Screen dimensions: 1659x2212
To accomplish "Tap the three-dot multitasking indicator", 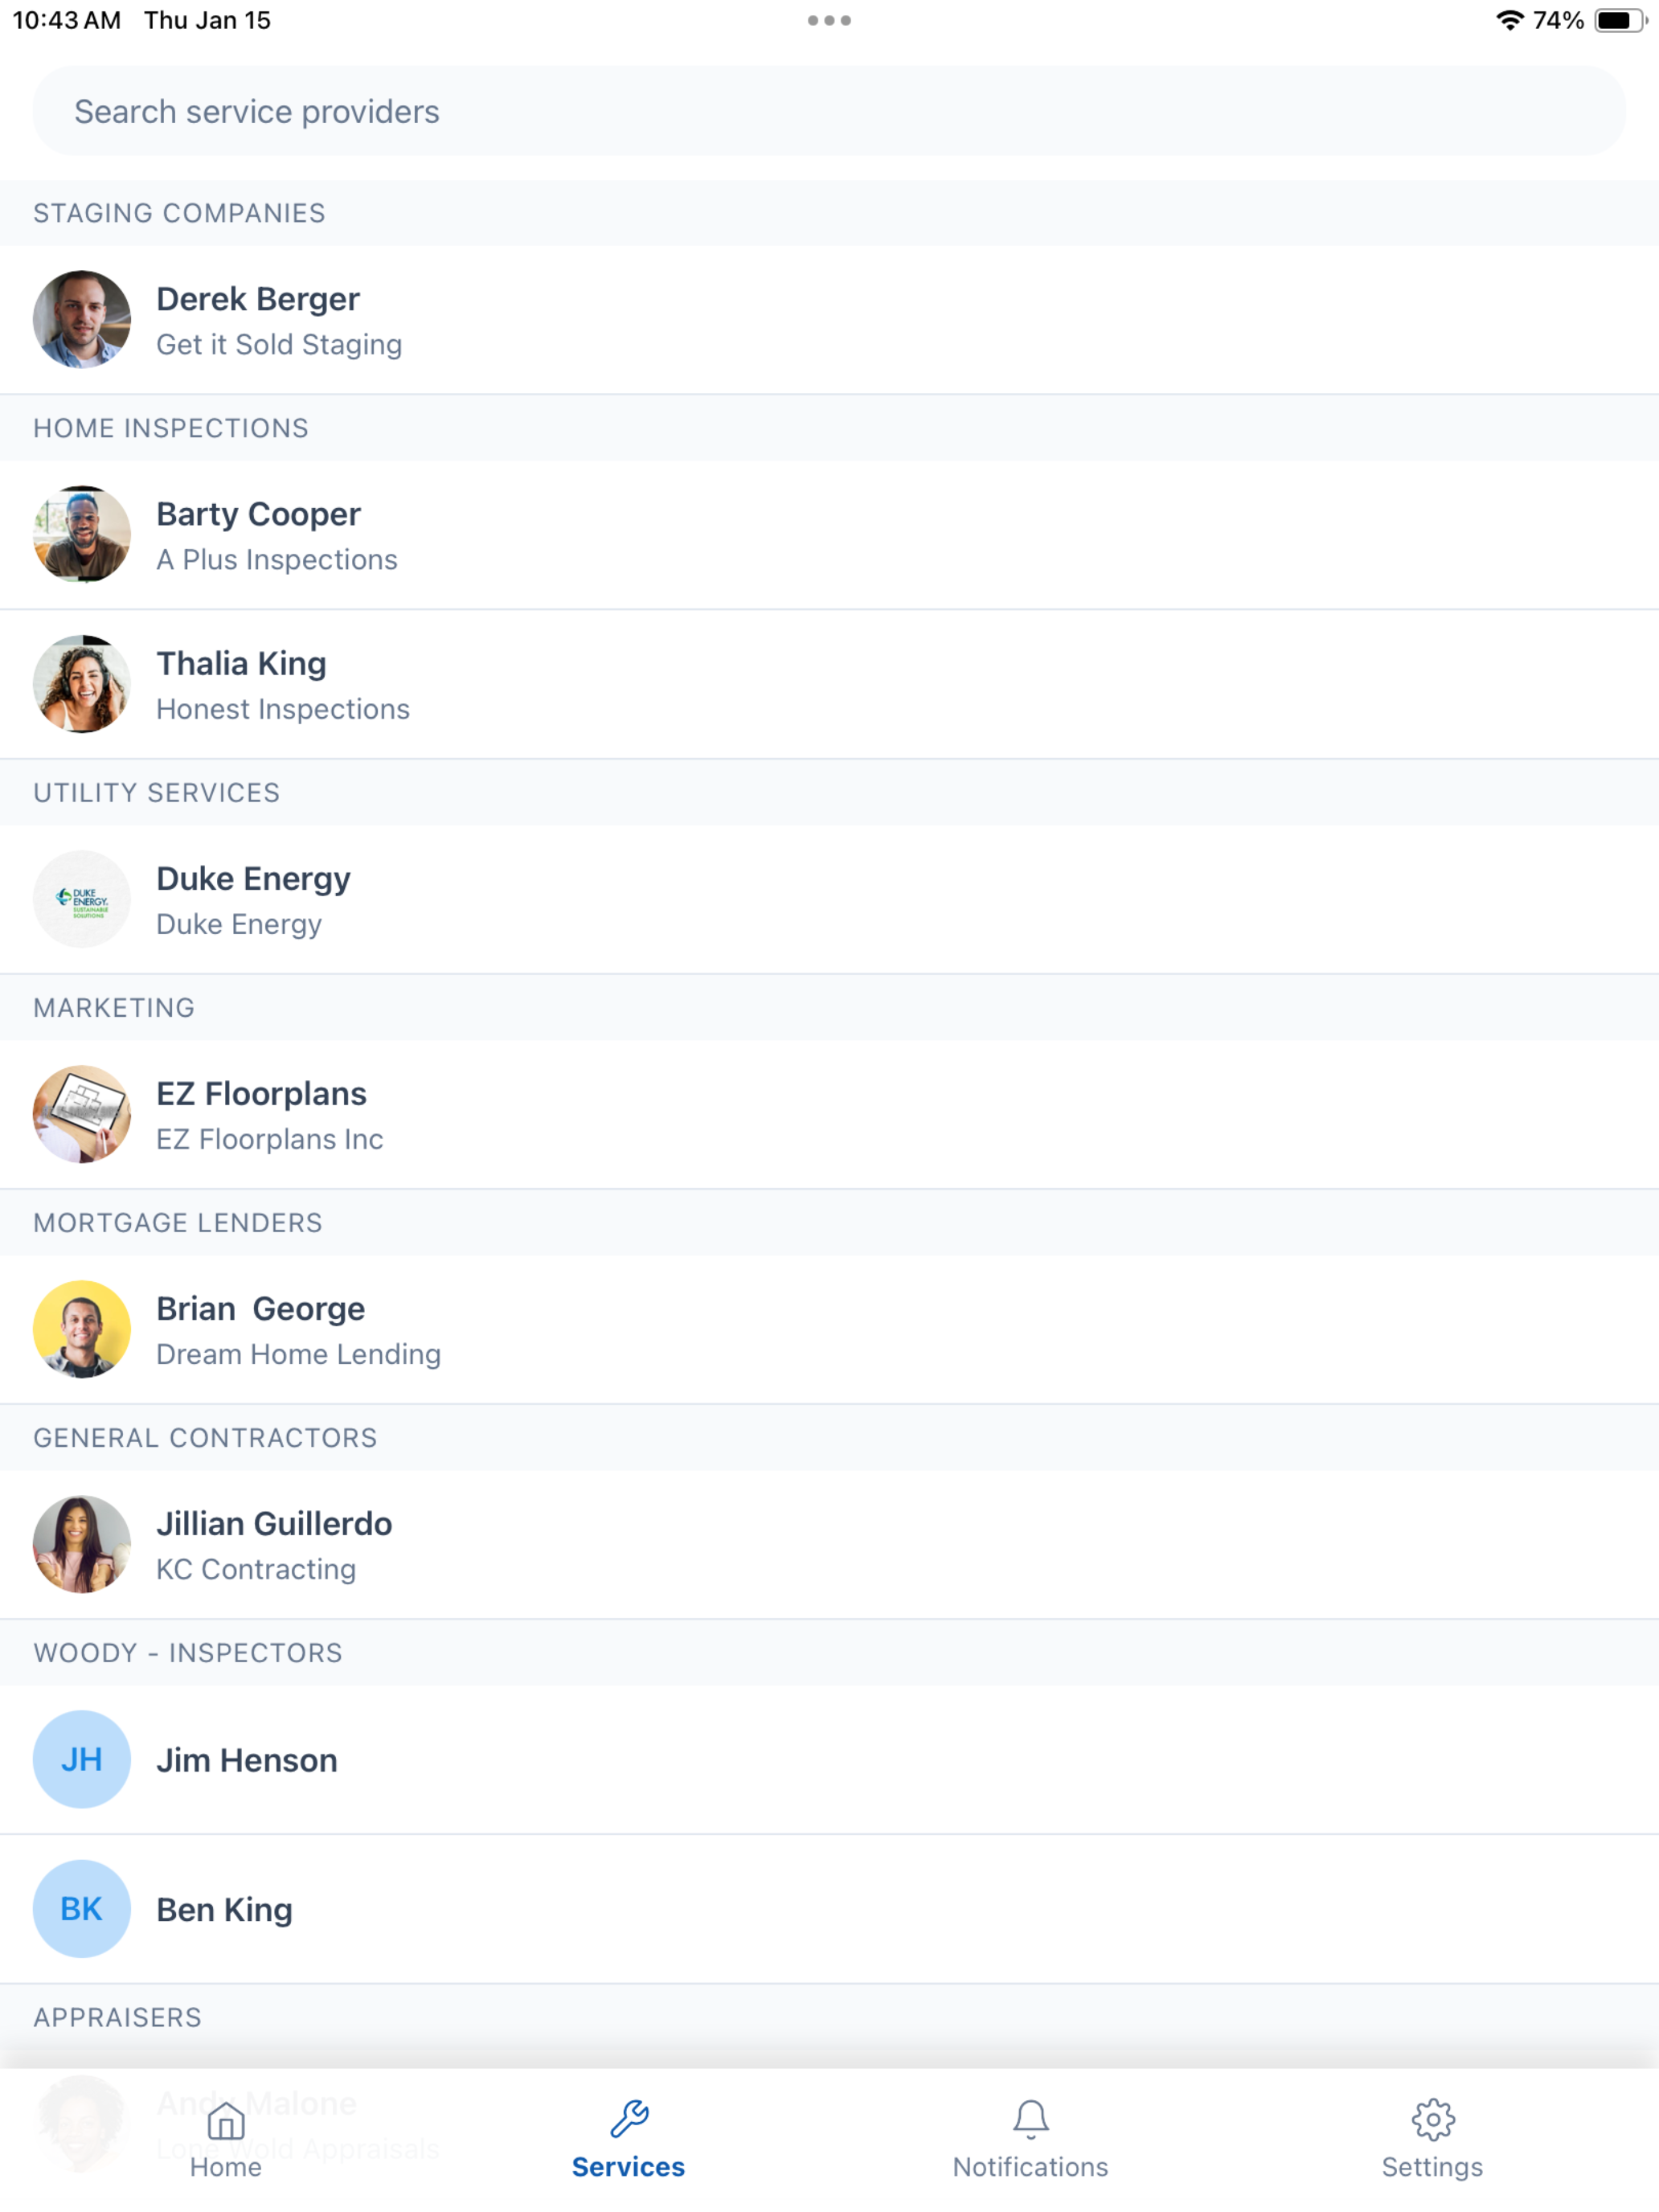I will coord(829,20).
